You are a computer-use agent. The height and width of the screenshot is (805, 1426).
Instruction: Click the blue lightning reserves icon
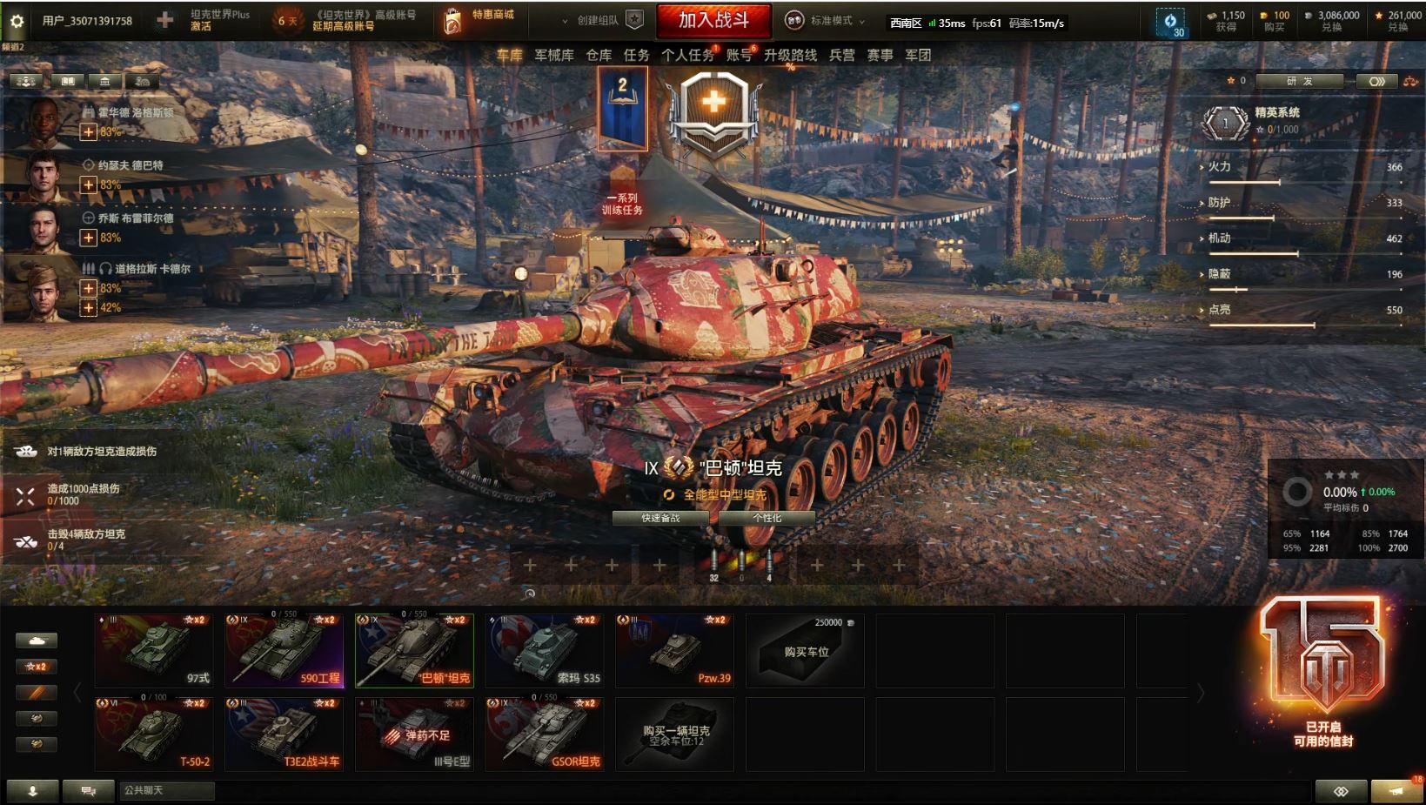point(1170,22)
